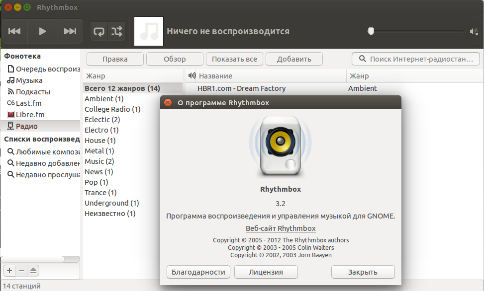The height and width of the screenshot is (291, 484).
Task: Toggle shuffle mode
Action: (x=117, y=31)
